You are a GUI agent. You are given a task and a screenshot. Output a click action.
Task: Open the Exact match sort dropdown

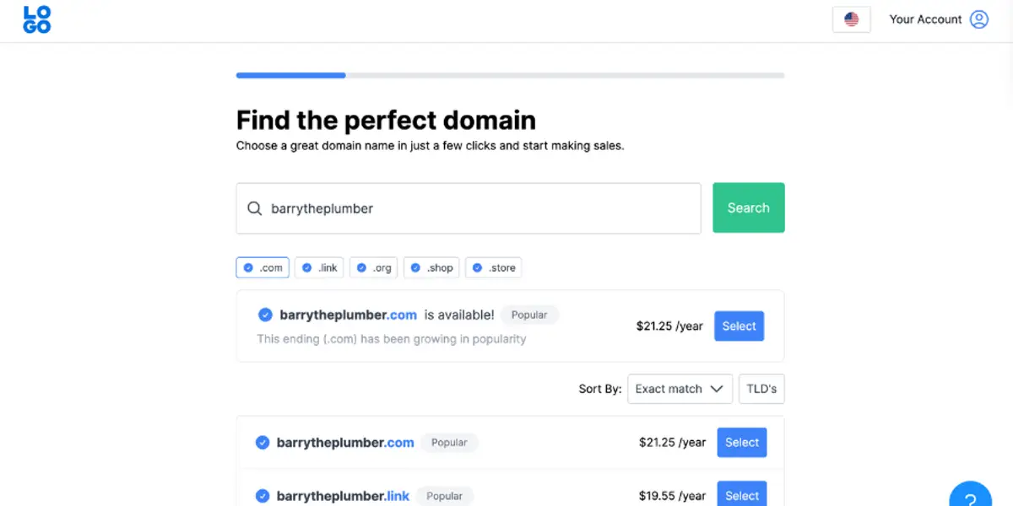point(680,389)
